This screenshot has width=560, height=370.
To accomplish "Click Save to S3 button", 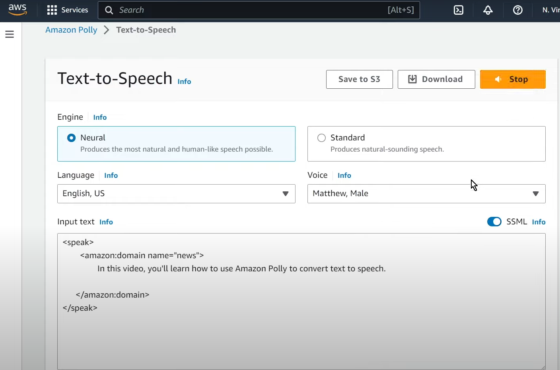I will (x=360, y=79).
